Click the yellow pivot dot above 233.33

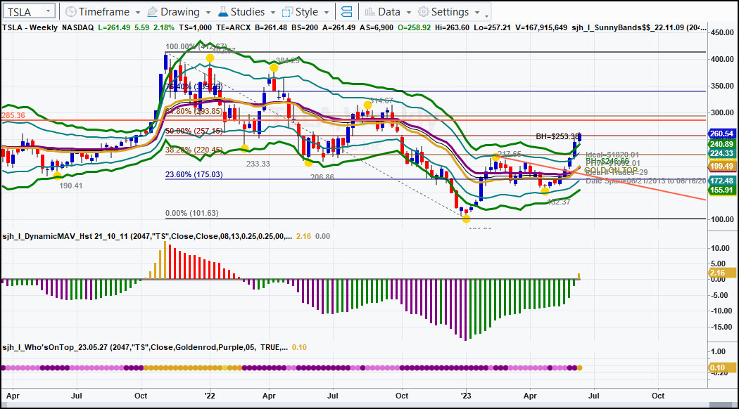pos(245,148)
